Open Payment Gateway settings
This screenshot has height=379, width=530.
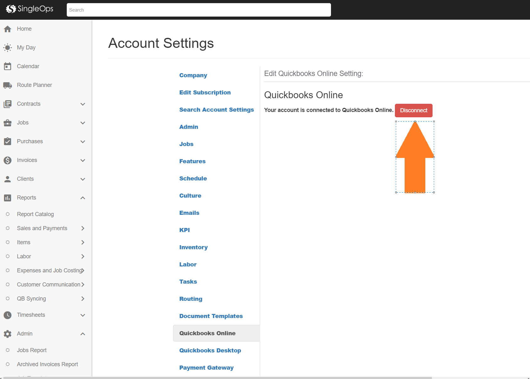coord(206,368)
